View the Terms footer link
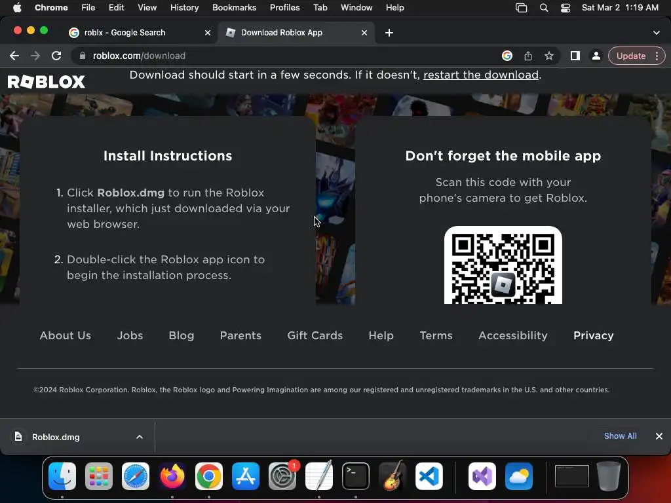Viewport: 671px width, 503px height. pos(436,335)
